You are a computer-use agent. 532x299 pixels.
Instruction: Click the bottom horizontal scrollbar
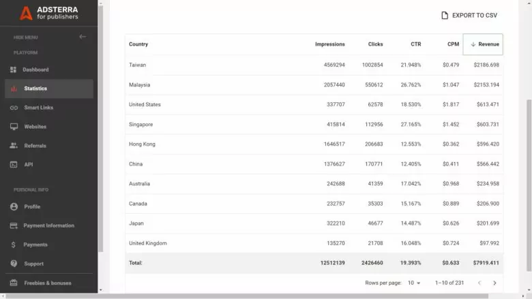(x=247, y=296)
